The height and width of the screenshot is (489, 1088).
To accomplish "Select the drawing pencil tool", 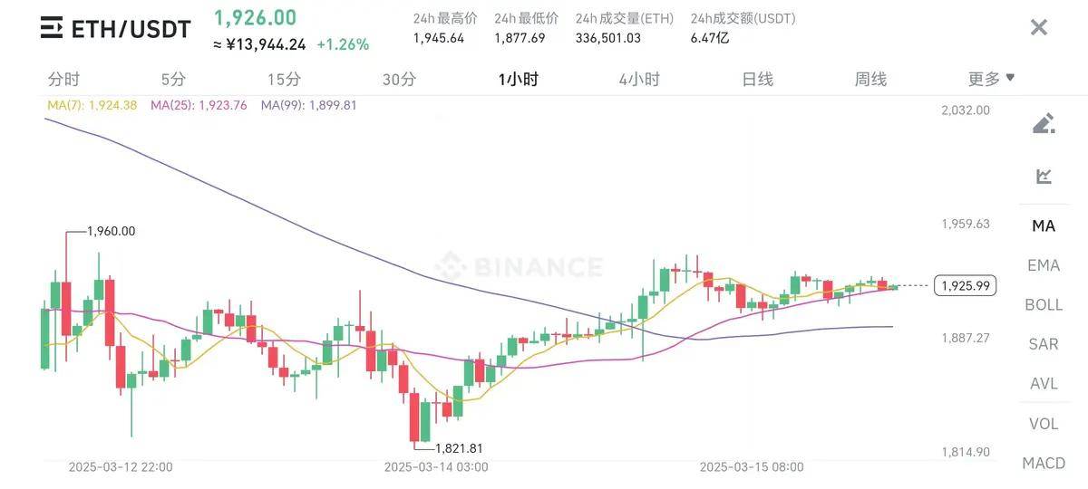I will click(x=1044, y=123).
